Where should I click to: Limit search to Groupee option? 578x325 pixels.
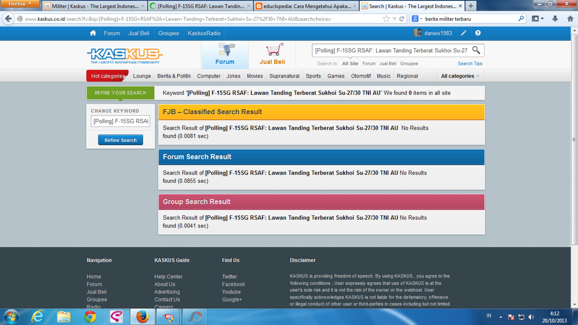point(409,64)
